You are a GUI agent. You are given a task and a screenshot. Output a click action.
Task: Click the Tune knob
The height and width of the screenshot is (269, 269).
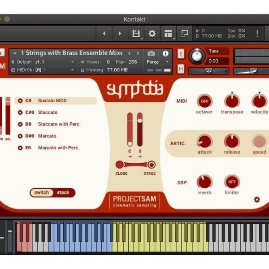pyautogui.click(x=197, y=56)
